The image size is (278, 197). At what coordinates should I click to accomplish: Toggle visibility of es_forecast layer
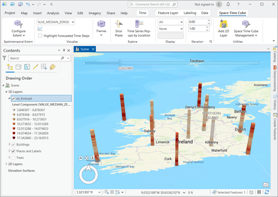(13, 98)
